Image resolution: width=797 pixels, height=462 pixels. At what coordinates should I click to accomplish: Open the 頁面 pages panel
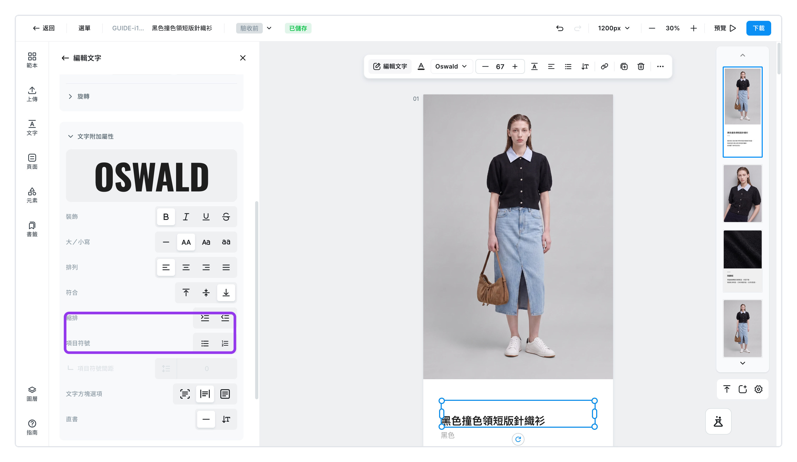point(32,161)
